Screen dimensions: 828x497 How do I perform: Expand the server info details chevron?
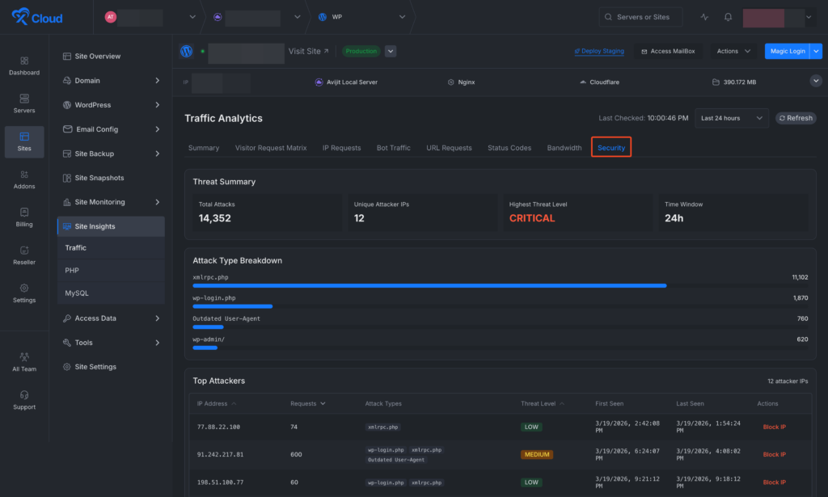coord(815,81)
